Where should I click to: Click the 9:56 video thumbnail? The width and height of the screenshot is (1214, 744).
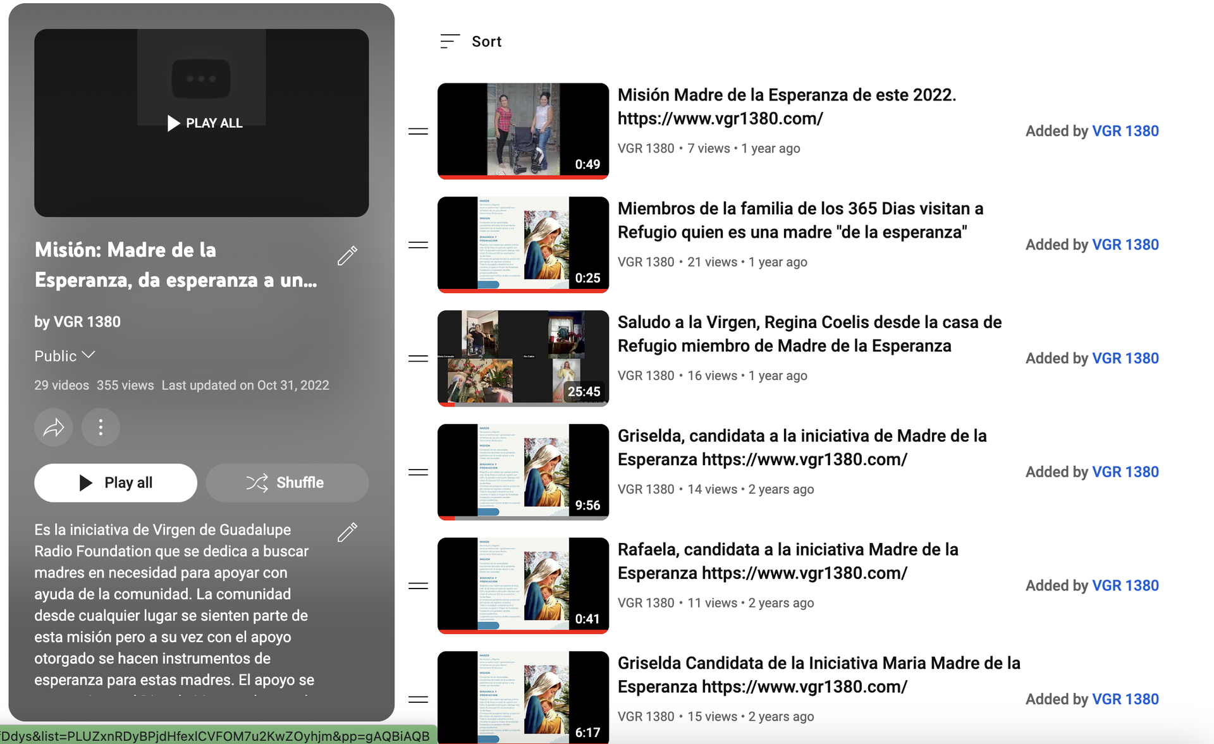click(523, 472)
